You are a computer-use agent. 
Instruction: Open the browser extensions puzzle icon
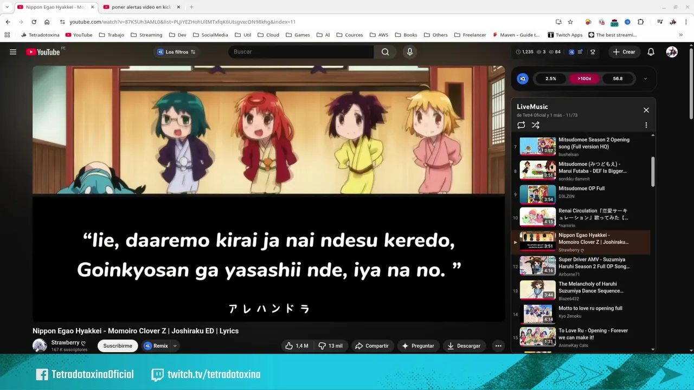[641, 22]
